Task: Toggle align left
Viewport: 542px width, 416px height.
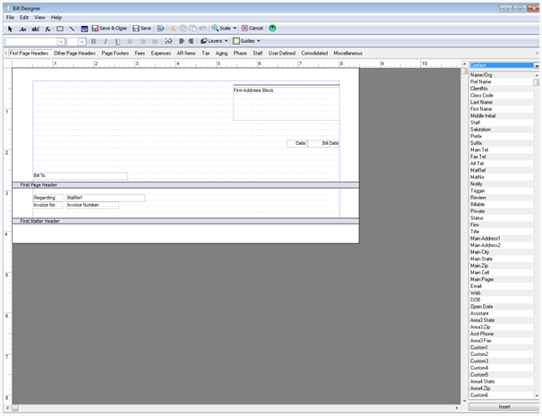Action: coord(130,41)
